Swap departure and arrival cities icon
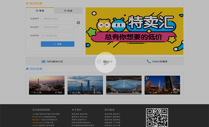Image resolution: width=209 pixels, height=127 pixels. tap(78, 23)
